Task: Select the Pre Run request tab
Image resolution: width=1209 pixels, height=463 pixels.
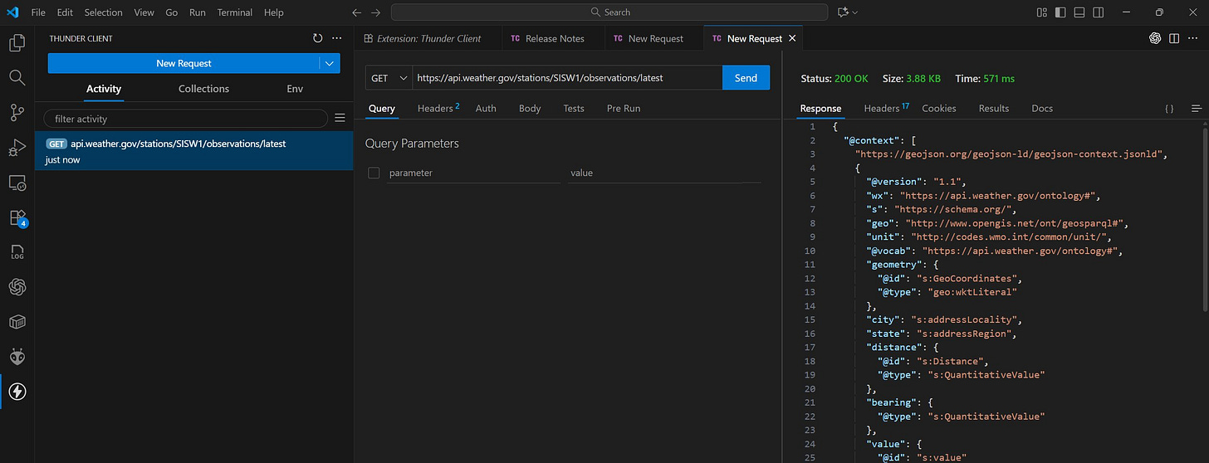Action: (x=624, y=108)
